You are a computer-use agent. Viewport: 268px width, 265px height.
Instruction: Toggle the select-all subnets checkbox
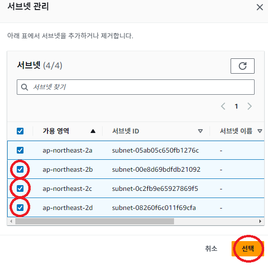coord(20,131)
